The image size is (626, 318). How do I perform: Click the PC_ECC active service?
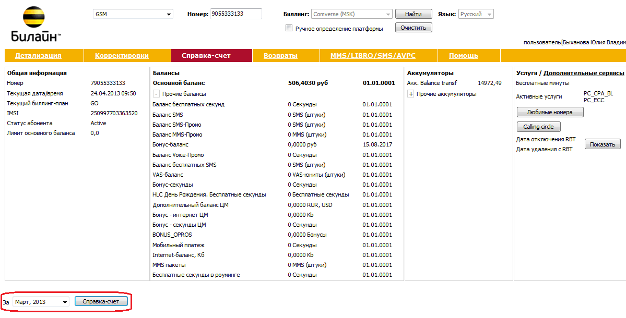coord(594,100)
